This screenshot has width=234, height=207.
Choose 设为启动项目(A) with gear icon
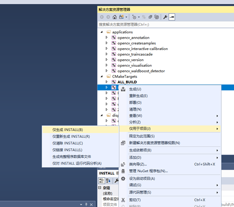[170, 178]
